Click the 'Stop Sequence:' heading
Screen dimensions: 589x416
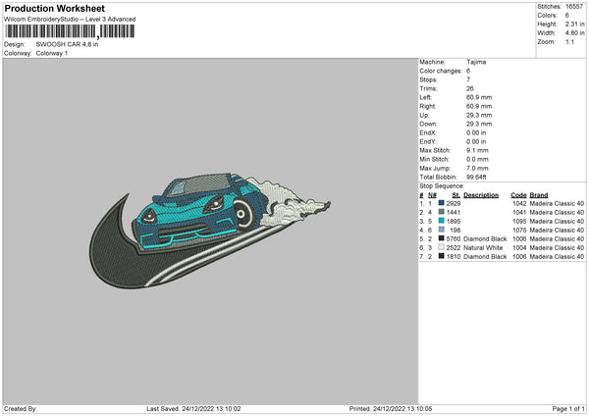click(442, 186)
